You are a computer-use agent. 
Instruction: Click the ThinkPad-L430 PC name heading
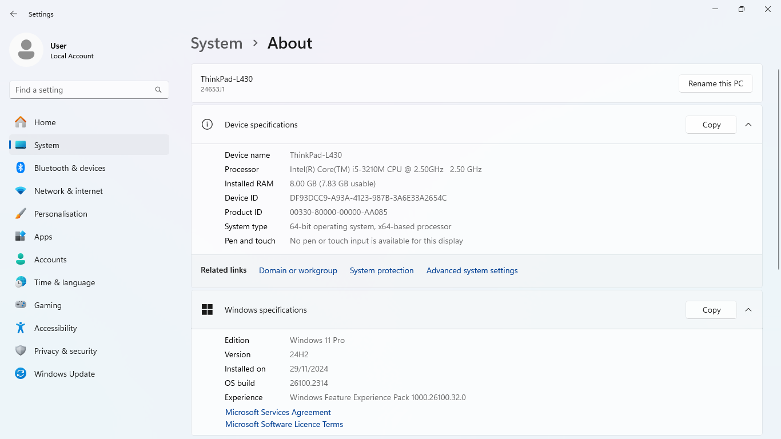tap(226, 79)
